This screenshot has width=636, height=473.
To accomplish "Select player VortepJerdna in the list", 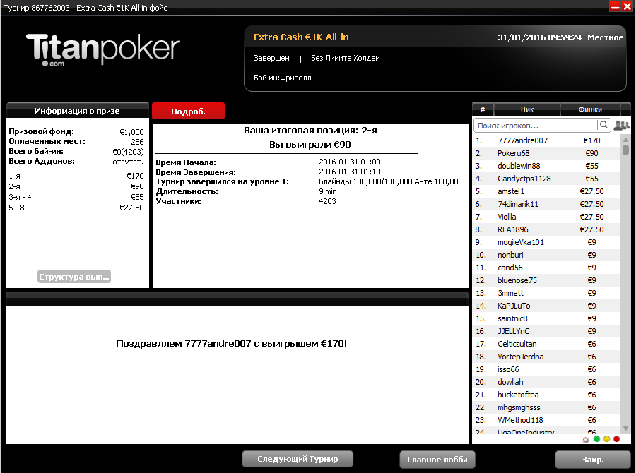I will coord(546,357).
